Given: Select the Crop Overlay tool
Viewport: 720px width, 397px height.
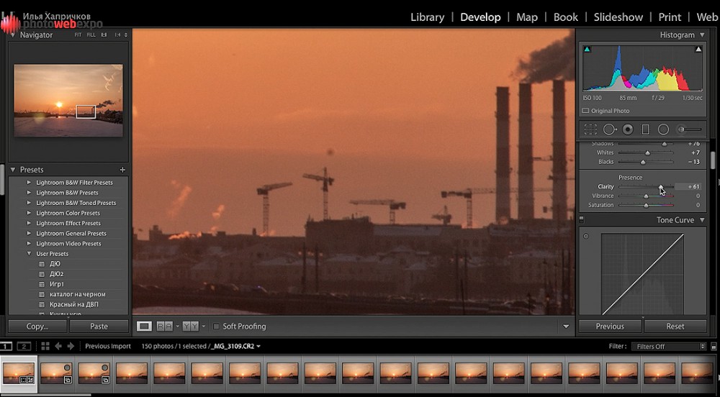Looking at the screenshot, I should tap(590, 129).
